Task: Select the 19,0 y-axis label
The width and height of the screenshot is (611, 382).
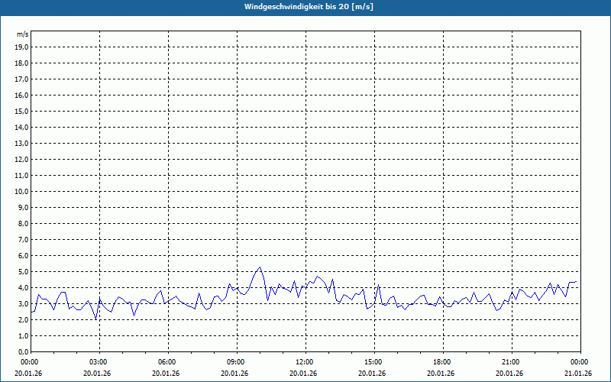Action: tap(21, 47)
